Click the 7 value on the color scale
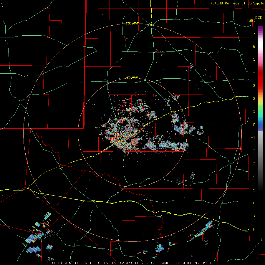This screenshot has width=265, height=265. click(x=254, y=33)
